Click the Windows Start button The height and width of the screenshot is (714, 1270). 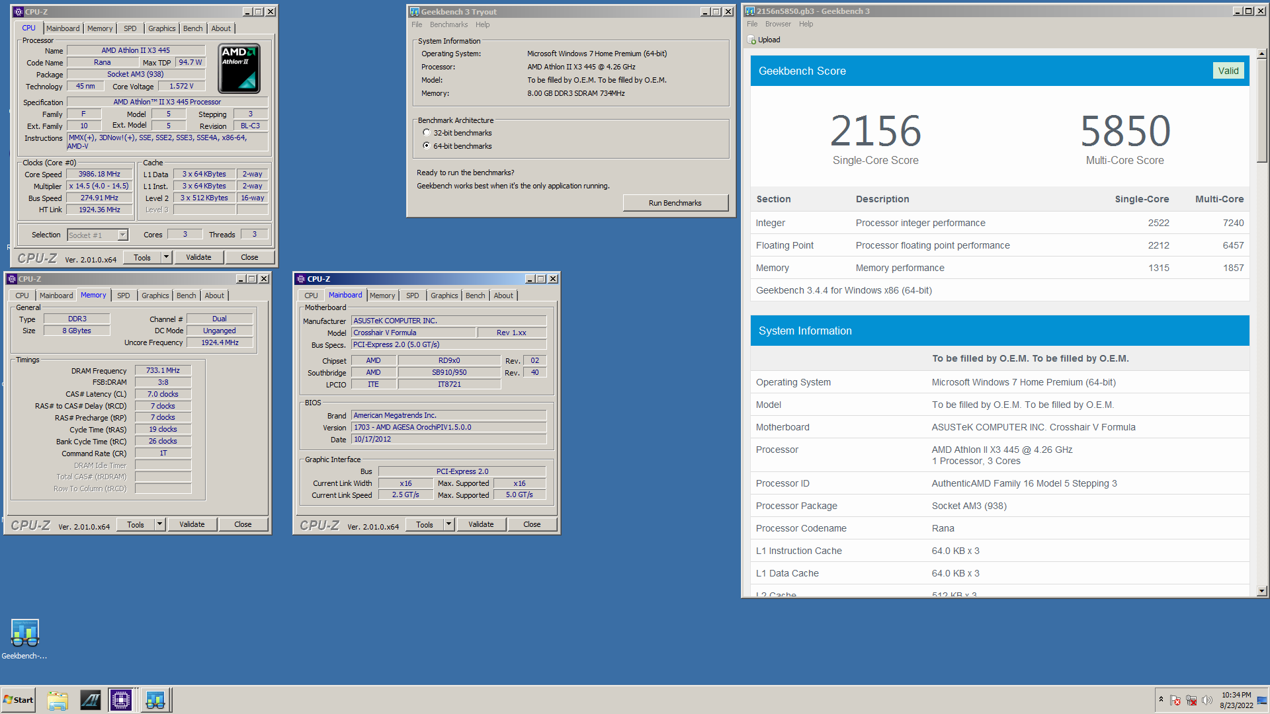click(x=19, y=700)
